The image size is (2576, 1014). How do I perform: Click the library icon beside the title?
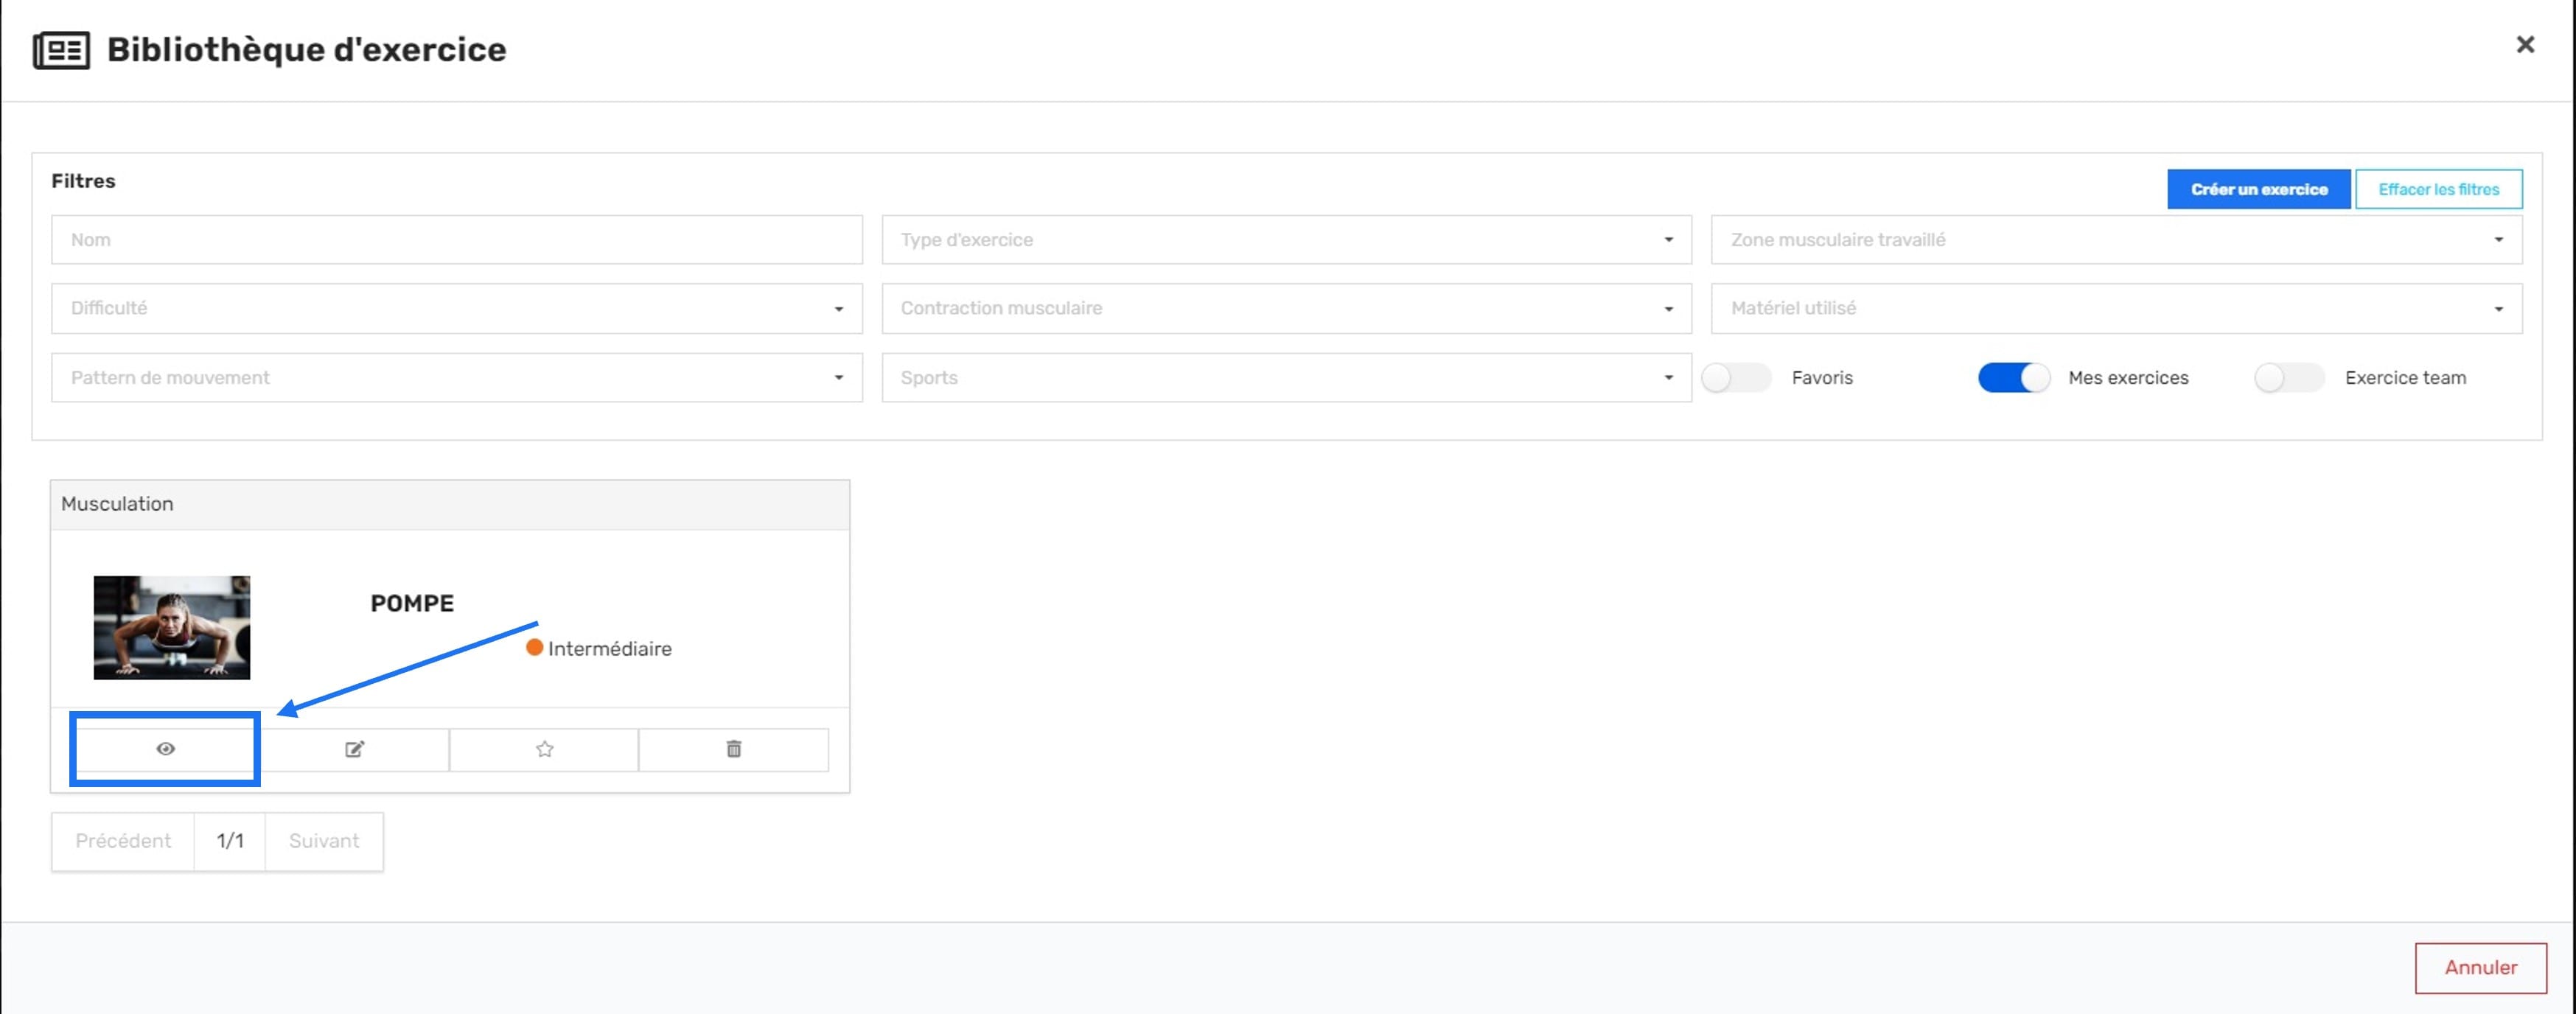coord(61,50)
